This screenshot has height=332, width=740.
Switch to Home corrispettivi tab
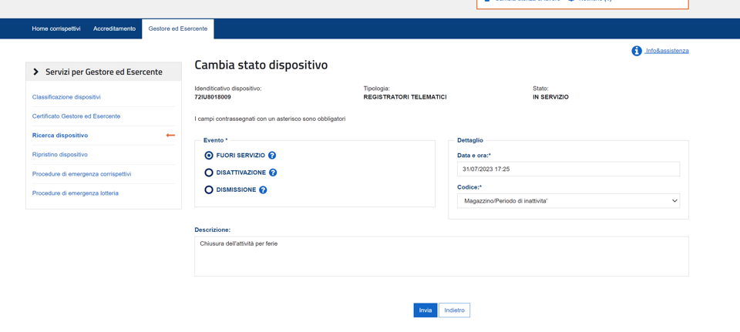(x=56, y=29)
